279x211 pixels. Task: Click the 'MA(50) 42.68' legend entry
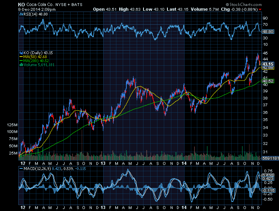click(x=35, y=57)
